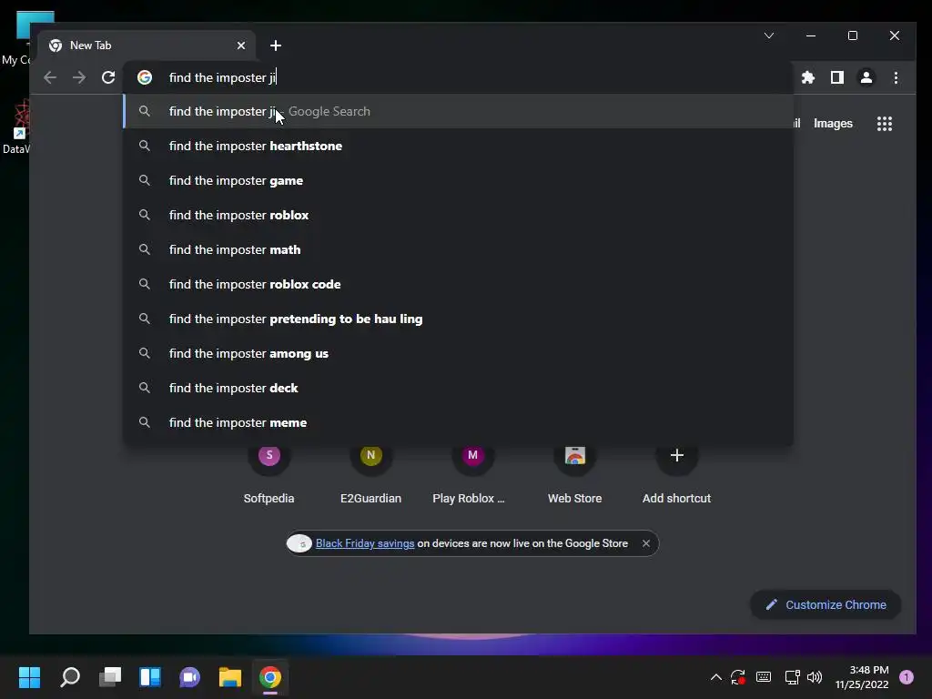Open the Web Store shortcut
932x699 pixels.
tap(575, 473)
